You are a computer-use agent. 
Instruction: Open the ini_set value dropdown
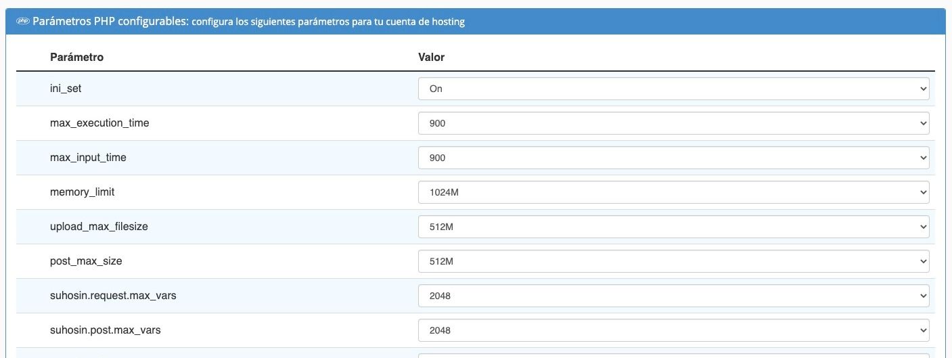673,89
